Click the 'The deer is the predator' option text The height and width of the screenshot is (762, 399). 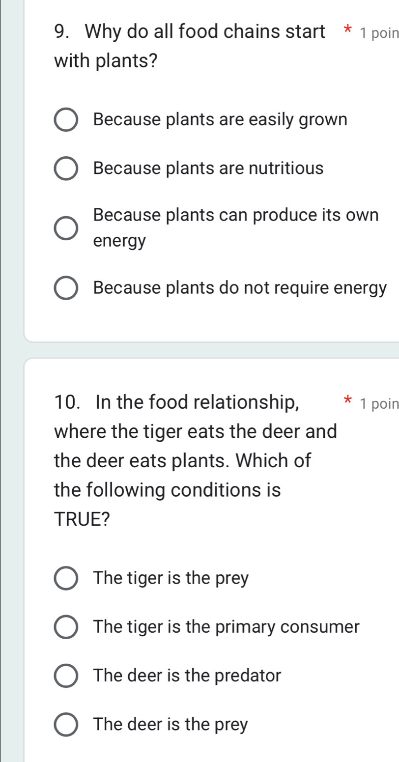(188, 676)
